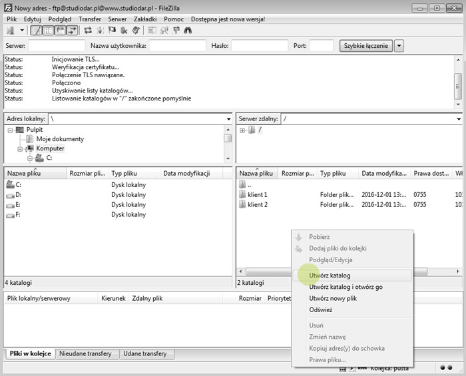The height and width of the screenshot is (376, 466).
Task: Toggle synchronized browsing toolbar icon
Action: pyautogui.click(x=175, y=30)
